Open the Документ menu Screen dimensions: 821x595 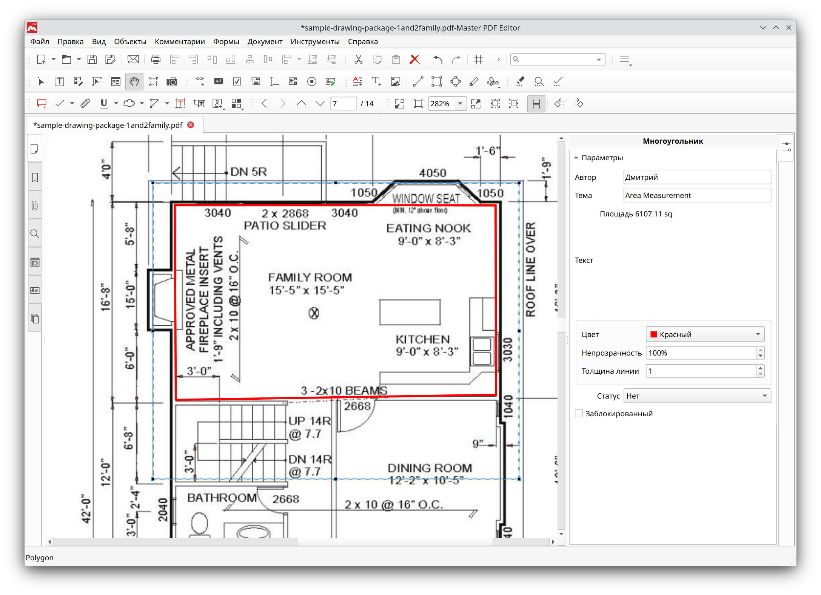(265, 41)
